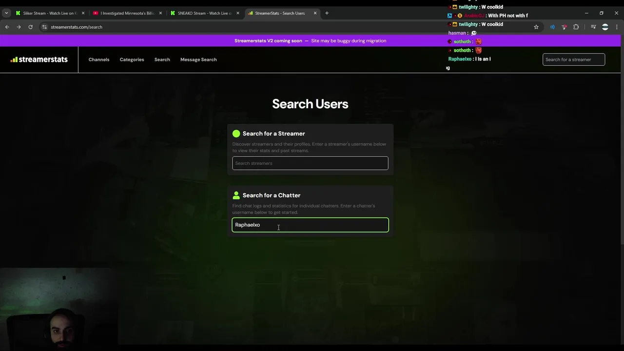Click the streamerstats logo

(x=39, y=59)
